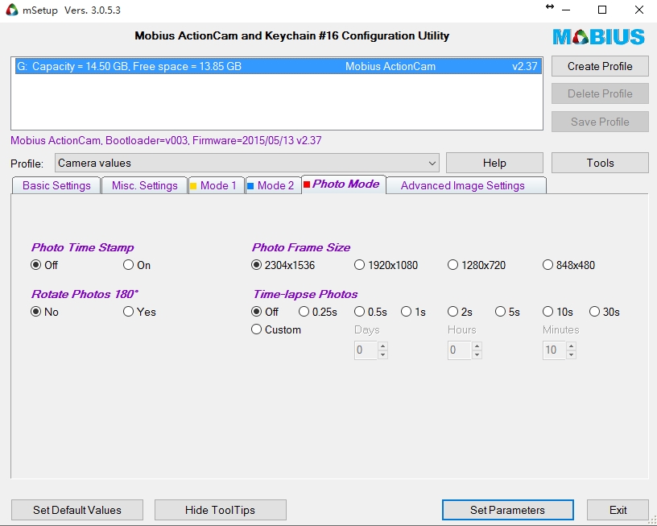The image size is (657, 526).
Task: Click Set Parameters button
Action: [508, 510]
